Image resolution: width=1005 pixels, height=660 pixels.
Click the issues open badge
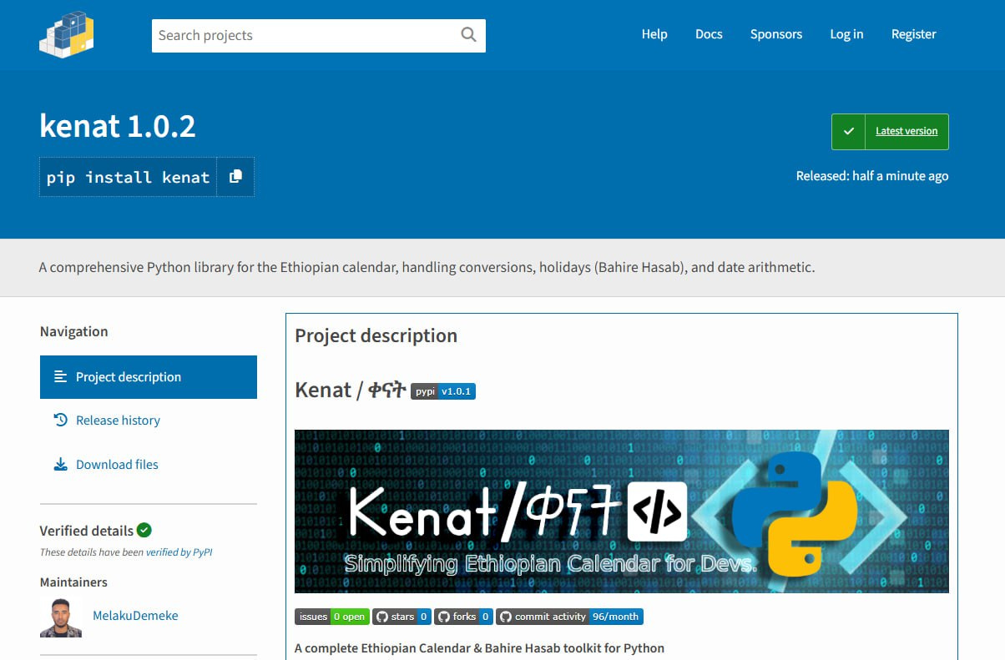click(x=331, y=617)
